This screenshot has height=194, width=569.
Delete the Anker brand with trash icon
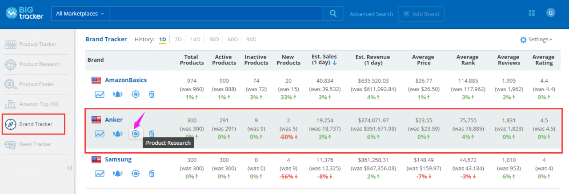click(x=152, y=134)
